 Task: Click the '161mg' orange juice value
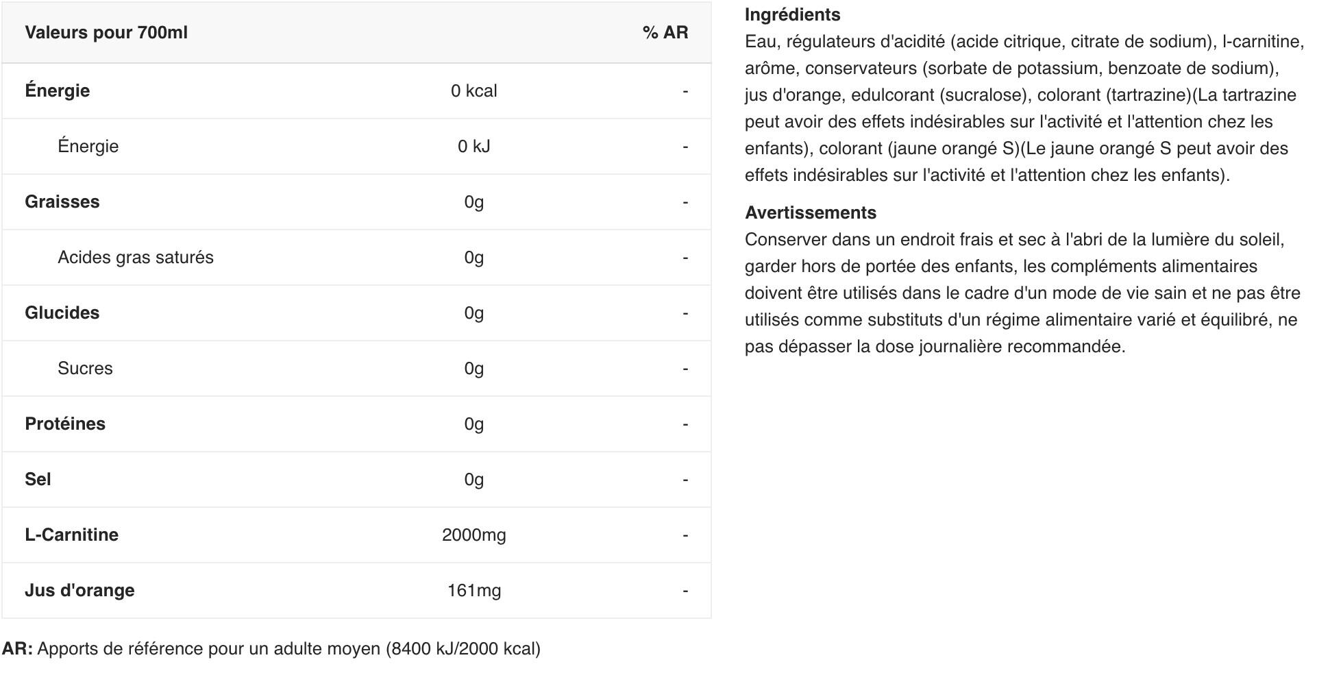[474, 591]
